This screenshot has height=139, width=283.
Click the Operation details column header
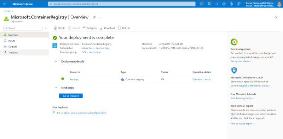202,72
